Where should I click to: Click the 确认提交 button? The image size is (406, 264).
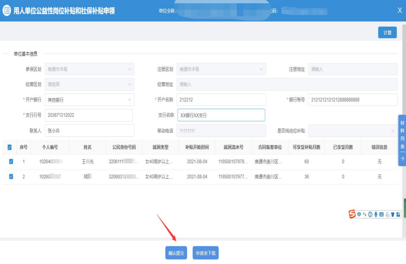point(176,253)
